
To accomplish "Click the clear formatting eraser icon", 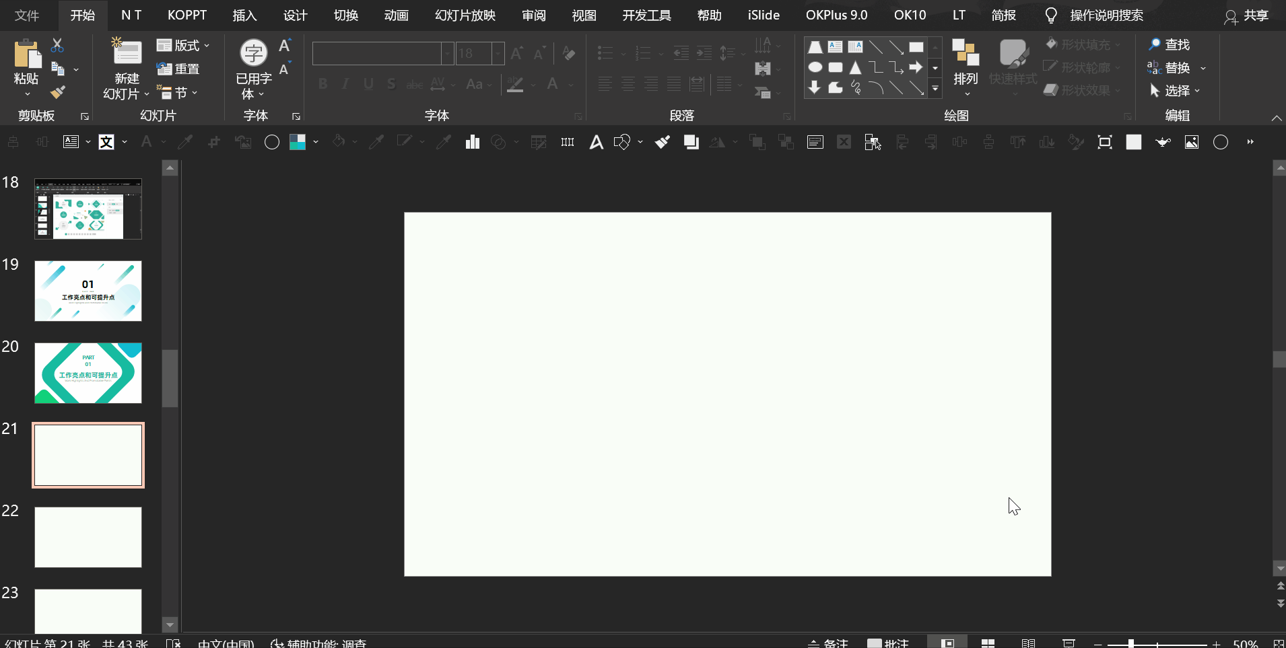I will click(569, 53).
